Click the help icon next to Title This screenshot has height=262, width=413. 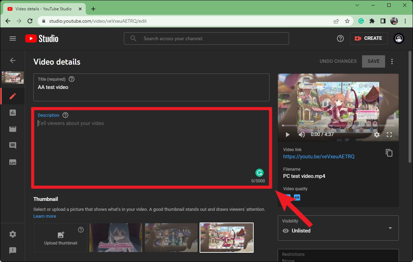pyautogui.click(x=72, y=79)
